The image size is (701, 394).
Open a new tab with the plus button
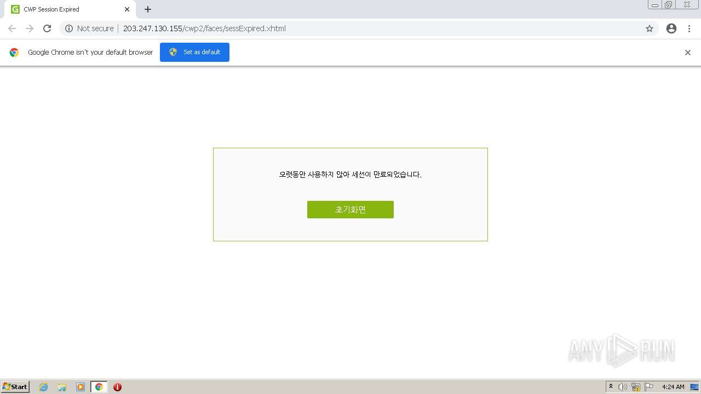148,9
